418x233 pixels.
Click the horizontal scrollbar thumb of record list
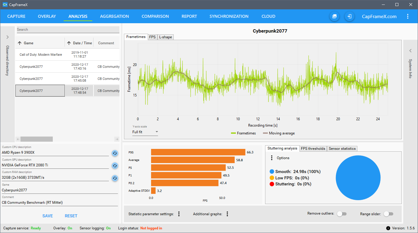(x=36, y=139)
